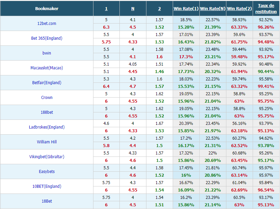Viewport: 280px width, 209px height.
Task: Sort by Win Rate(1) header
Action: 186,8
